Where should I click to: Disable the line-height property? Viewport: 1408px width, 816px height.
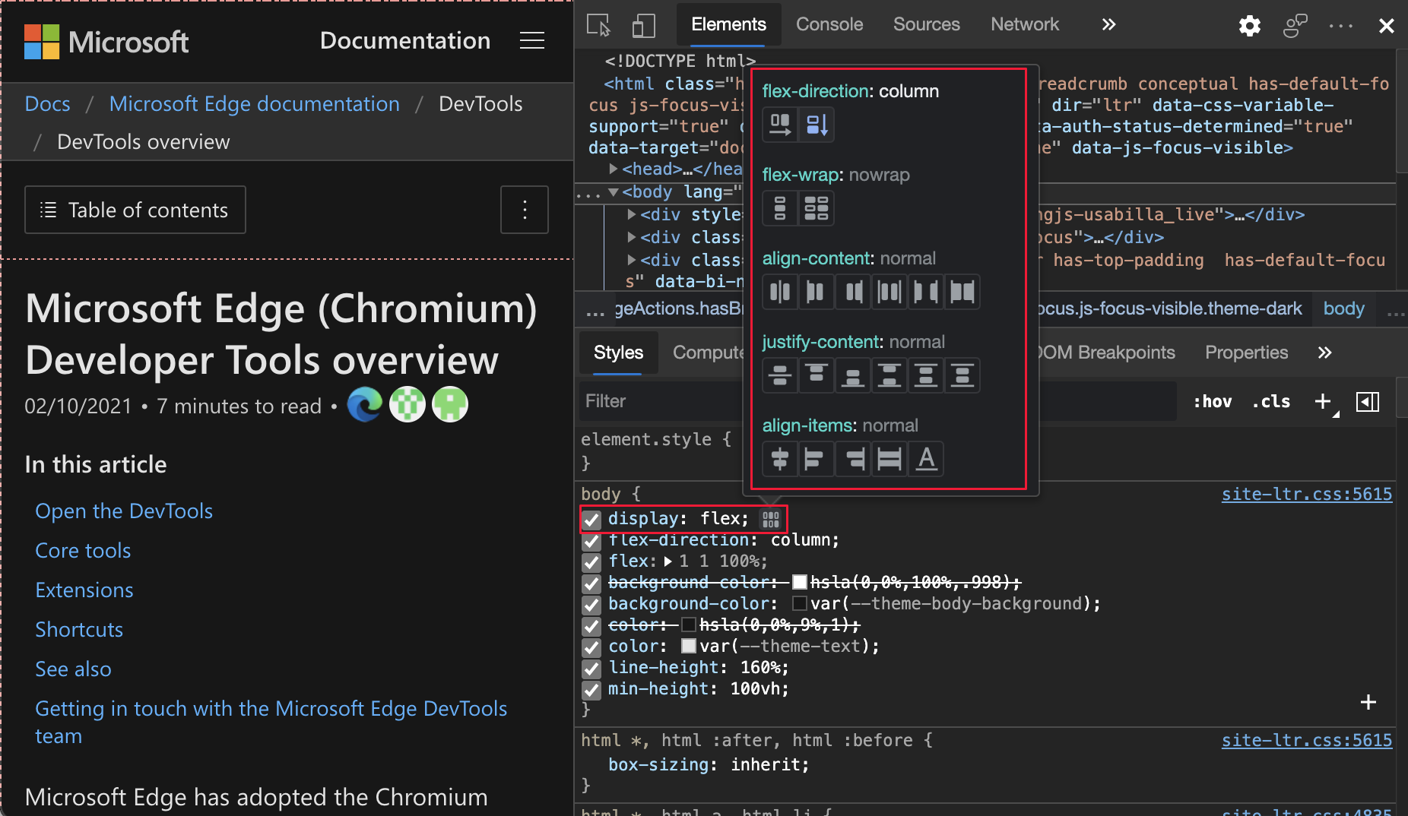tap(591, 669)
